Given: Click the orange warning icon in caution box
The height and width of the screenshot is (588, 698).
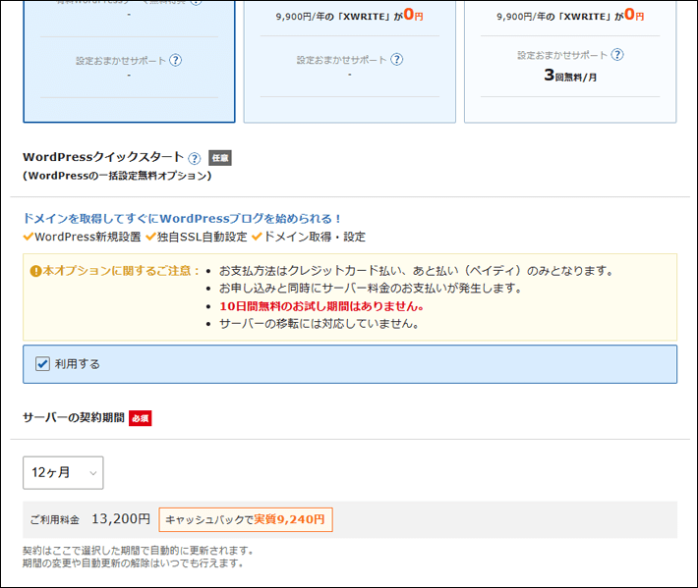Looking at the screenshot, I should [36, 271].
